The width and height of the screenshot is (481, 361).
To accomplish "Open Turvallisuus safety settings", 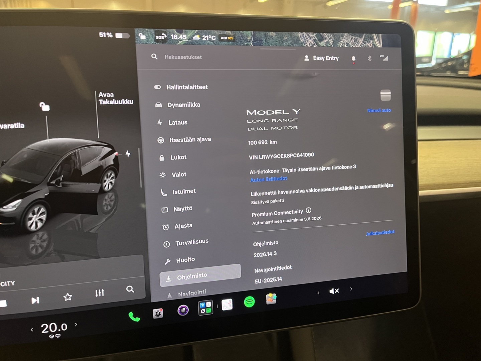I will 186,243.
